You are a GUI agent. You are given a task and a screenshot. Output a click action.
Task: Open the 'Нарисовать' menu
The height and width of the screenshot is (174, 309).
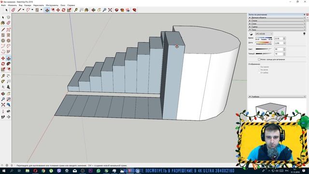39,5
